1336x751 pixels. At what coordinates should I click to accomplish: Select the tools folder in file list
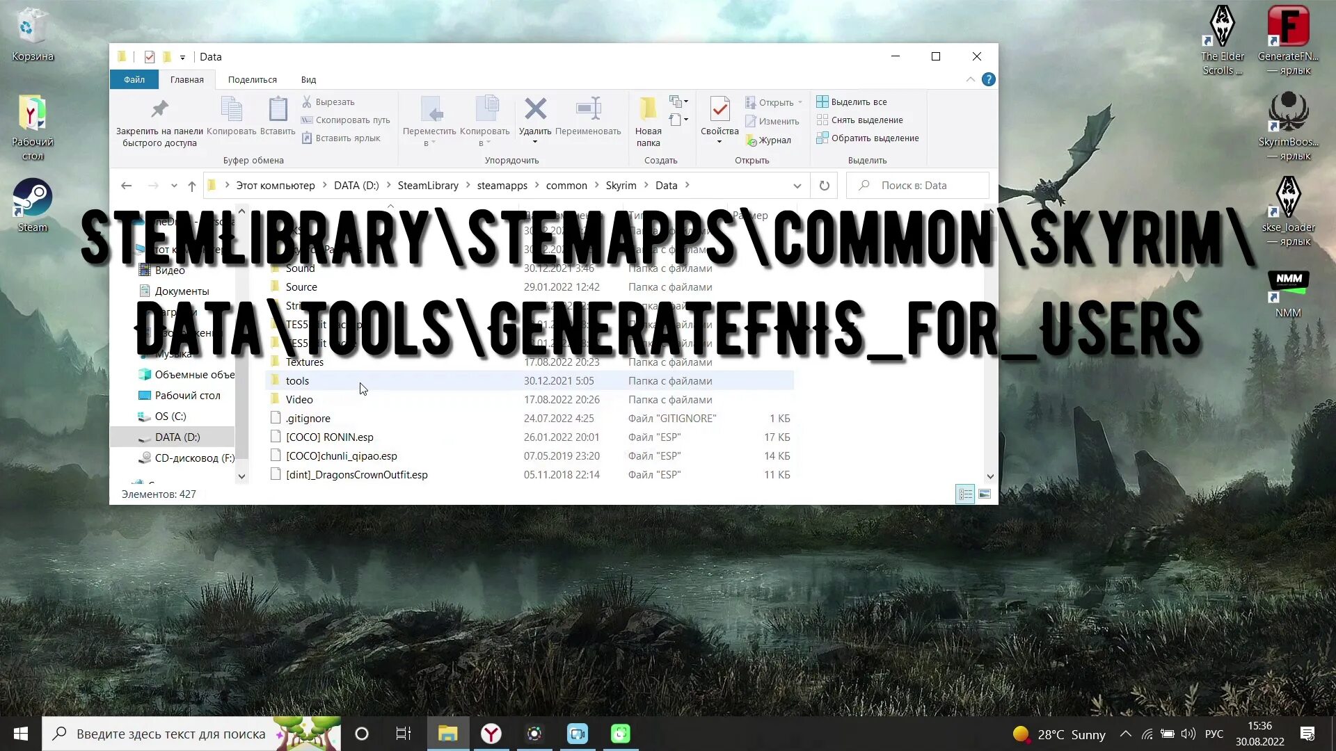(297, 381)
